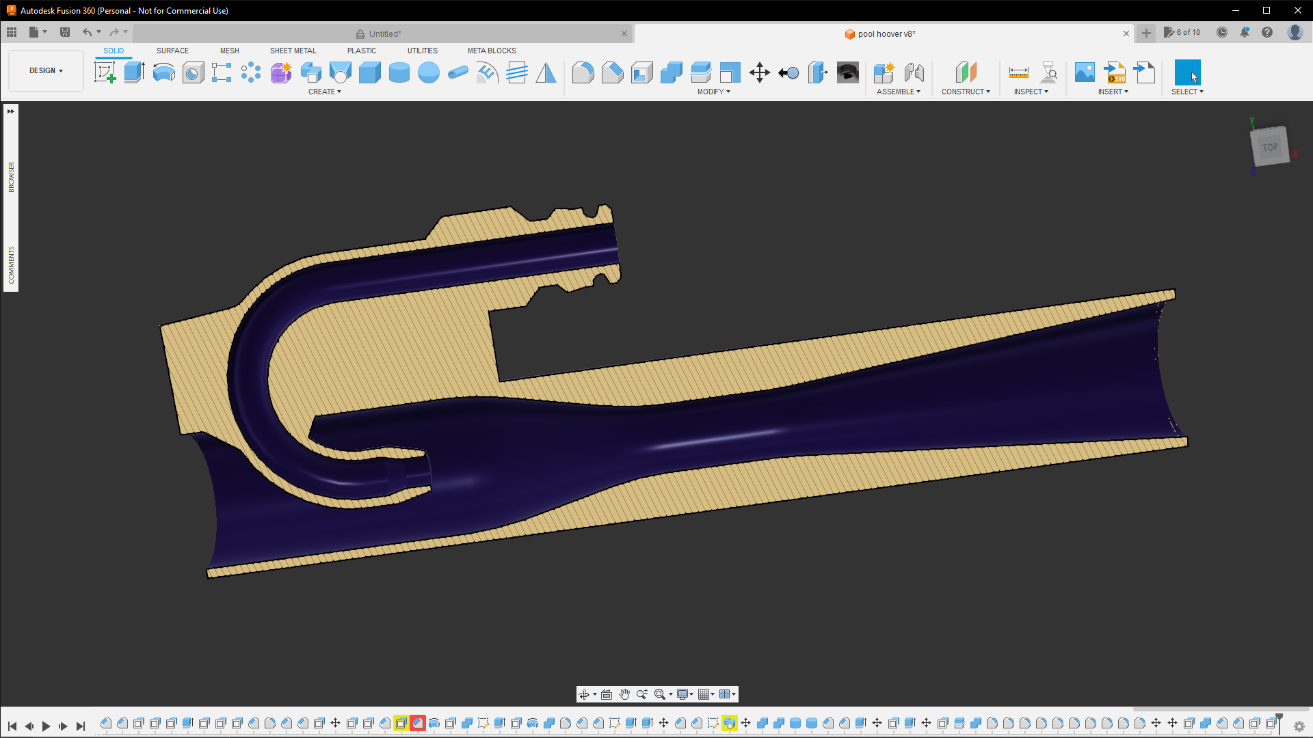Jump to the timeline end
1313x738 pixels.
pos(81,726)
